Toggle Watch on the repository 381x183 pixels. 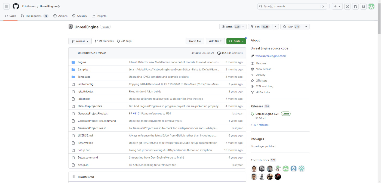(233, 27)
